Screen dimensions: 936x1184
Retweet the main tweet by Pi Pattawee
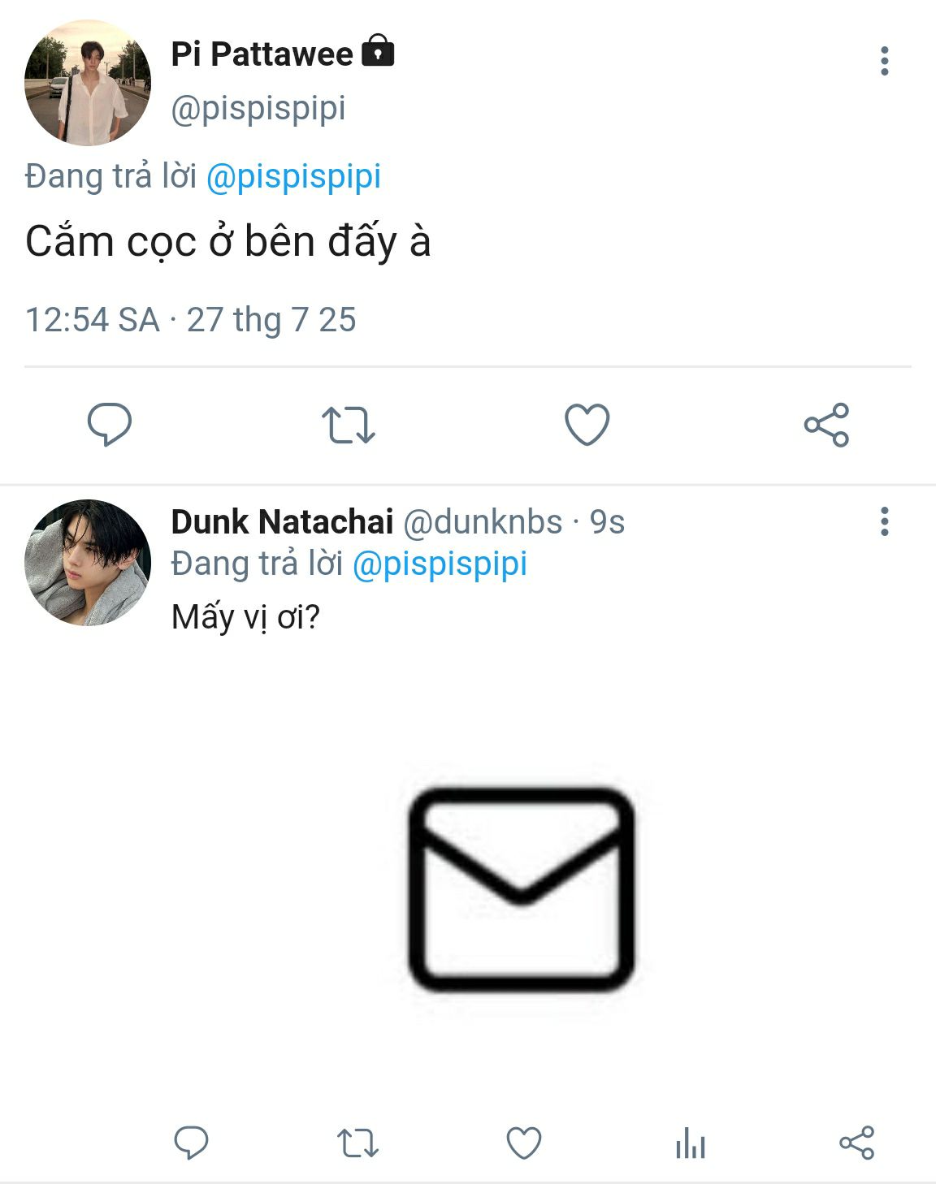point(348,425)
